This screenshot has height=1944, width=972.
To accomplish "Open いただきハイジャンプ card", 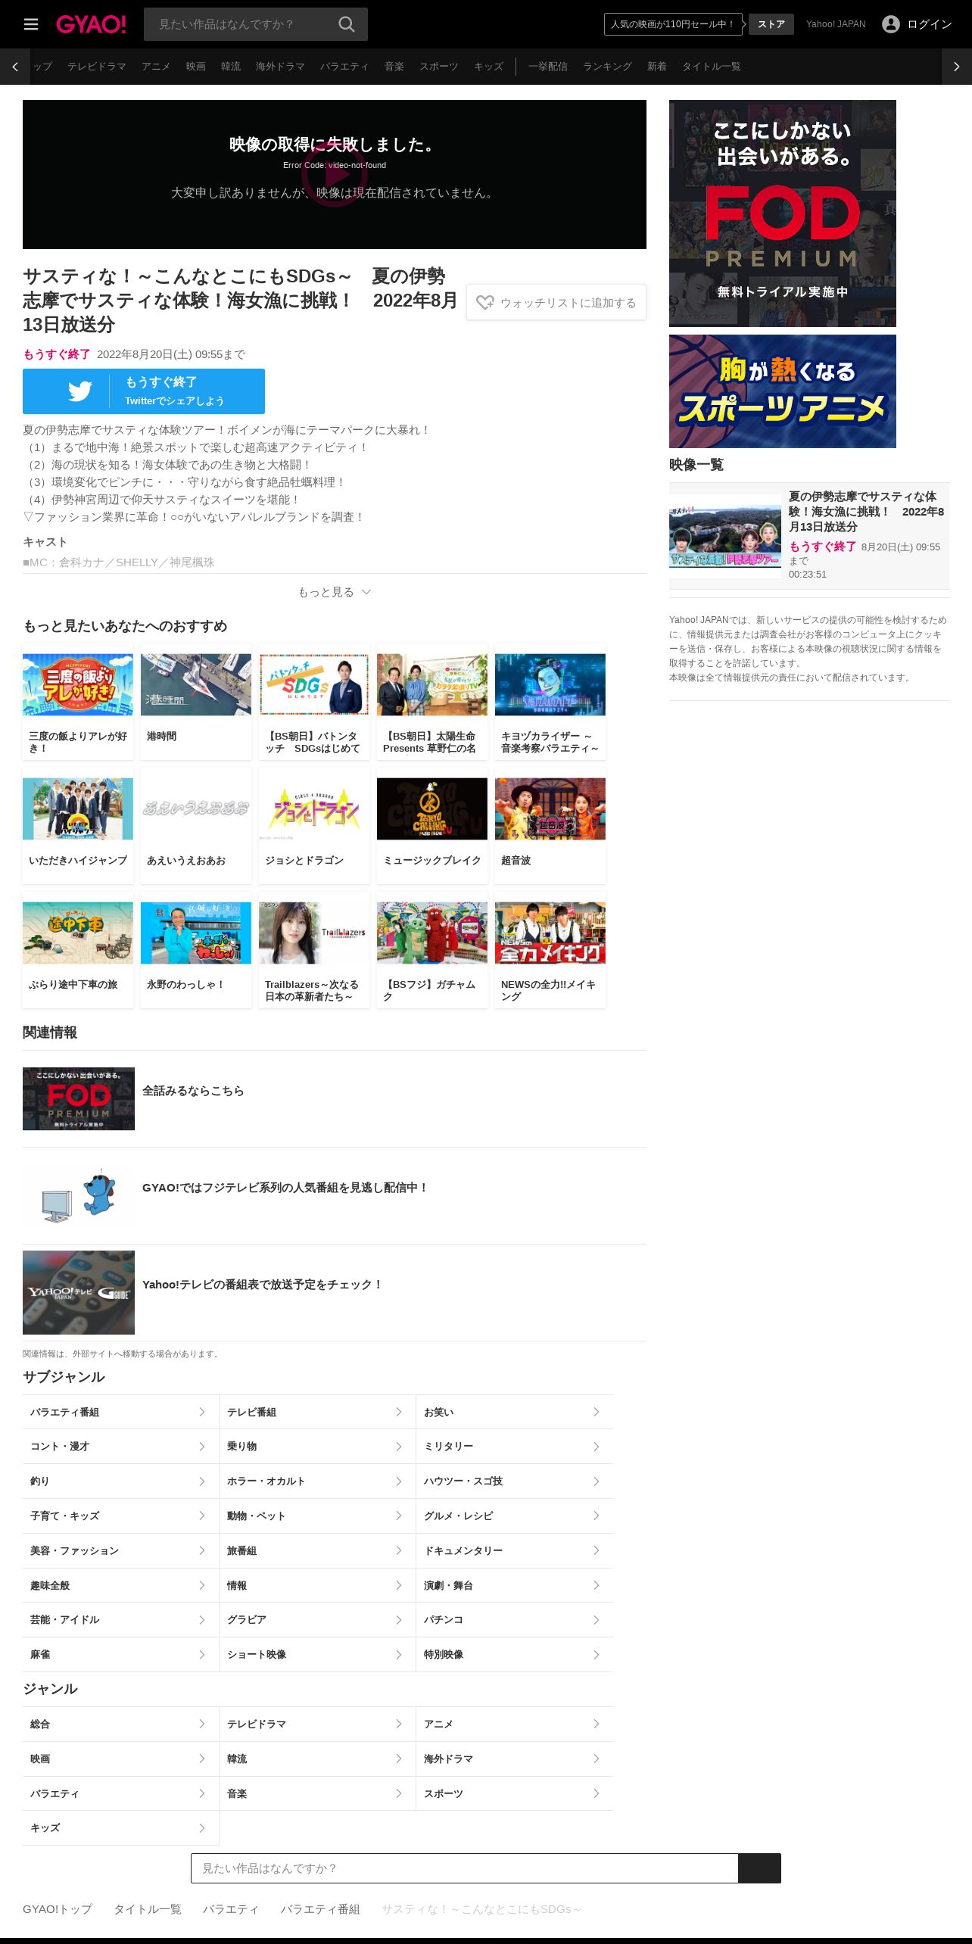I will (78, 826).
